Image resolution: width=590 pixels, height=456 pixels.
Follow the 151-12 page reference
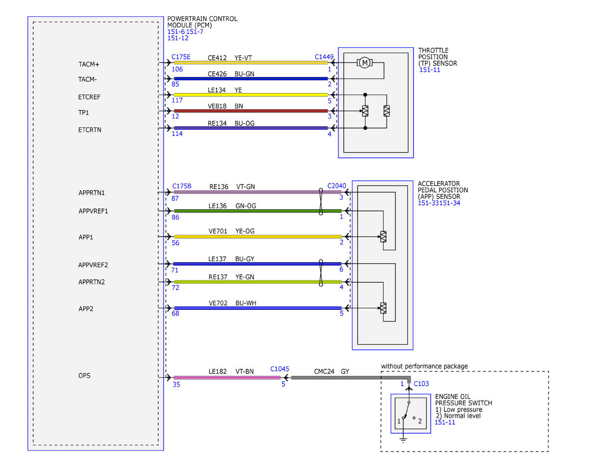[x=178, y=38]
